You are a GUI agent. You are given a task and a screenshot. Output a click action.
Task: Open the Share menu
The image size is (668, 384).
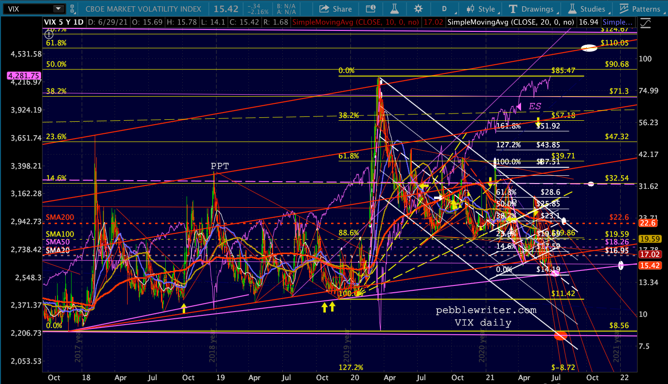(335, 9)
